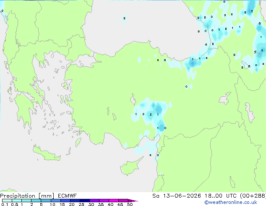Click the '25' legend scale label
This screenshot has height=206, width=266.
pos(81,204)
